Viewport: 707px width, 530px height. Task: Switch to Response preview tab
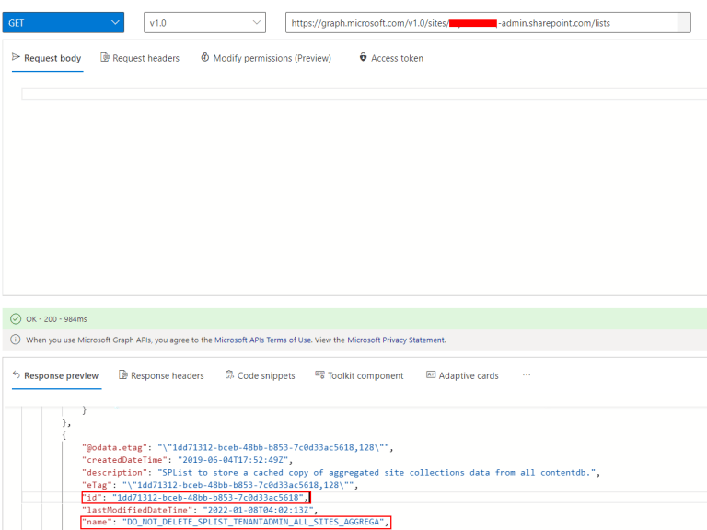click(56, 375)
